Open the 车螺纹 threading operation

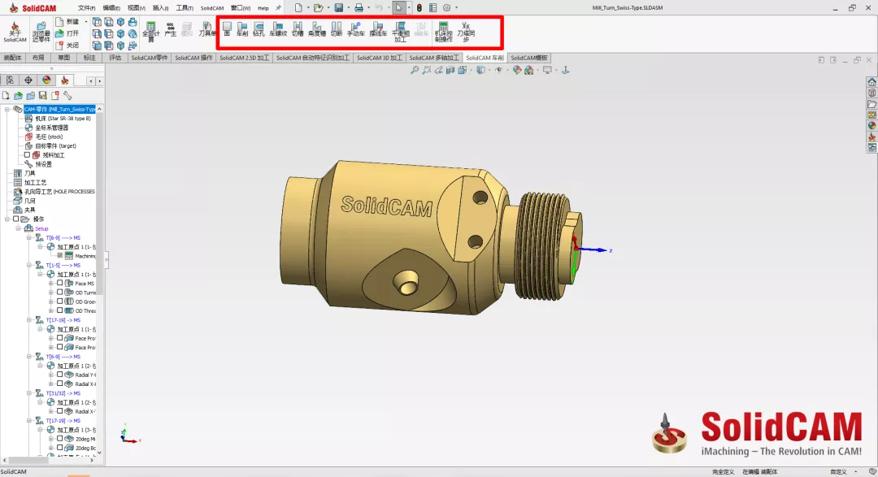pos(278,30)
